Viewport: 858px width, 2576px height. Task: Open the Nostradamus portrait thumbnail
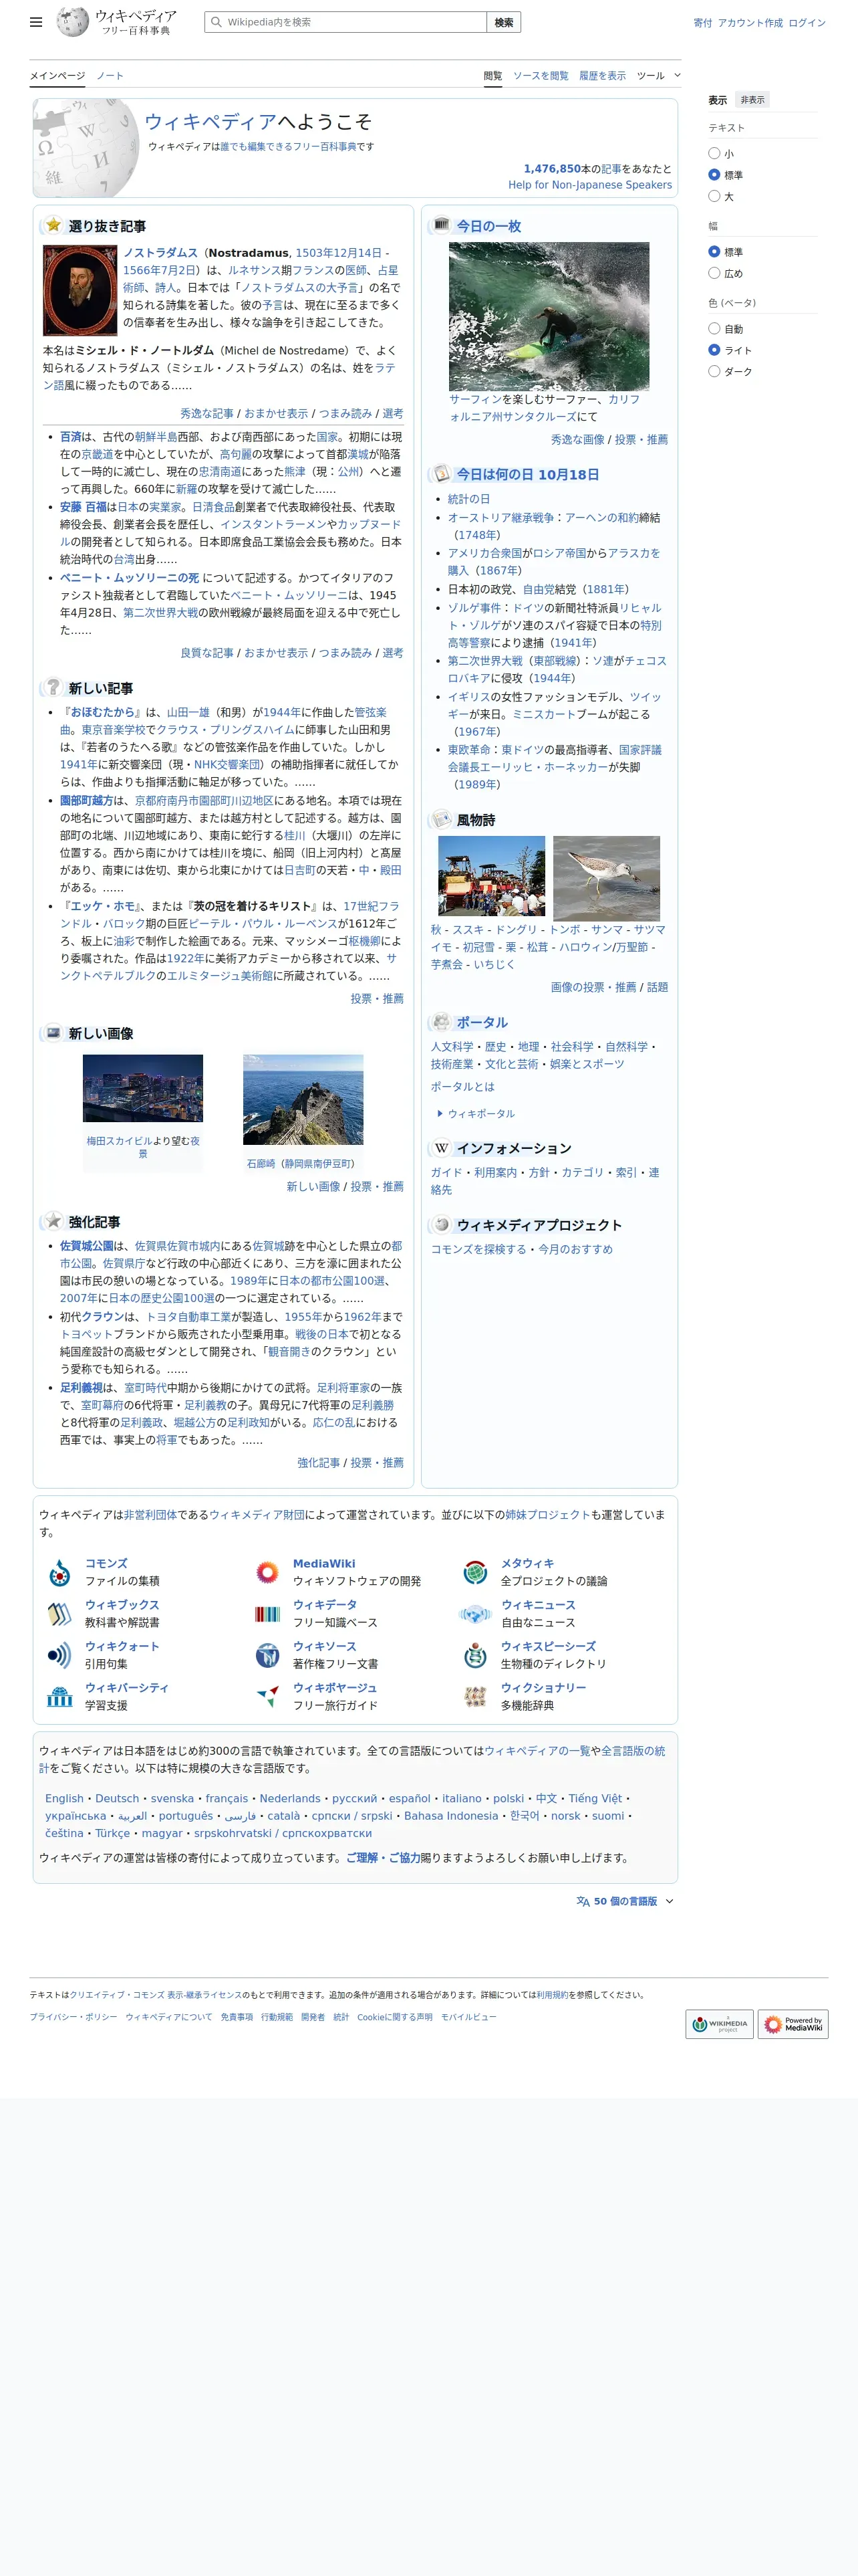click(80, 290)
